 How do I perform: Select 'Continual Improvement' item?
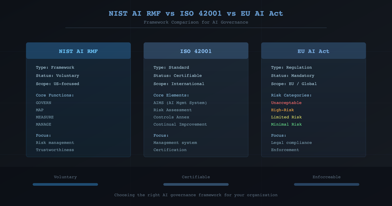[x=180, y=124]
